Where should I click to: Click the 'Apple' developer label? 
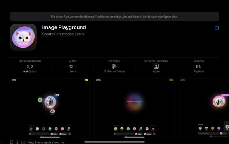(156, 72)
